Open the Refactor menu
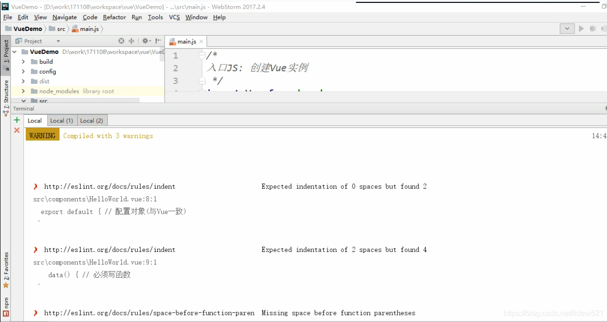The height and width of the screenshot is (322, 607). click(x=114, y=17)
